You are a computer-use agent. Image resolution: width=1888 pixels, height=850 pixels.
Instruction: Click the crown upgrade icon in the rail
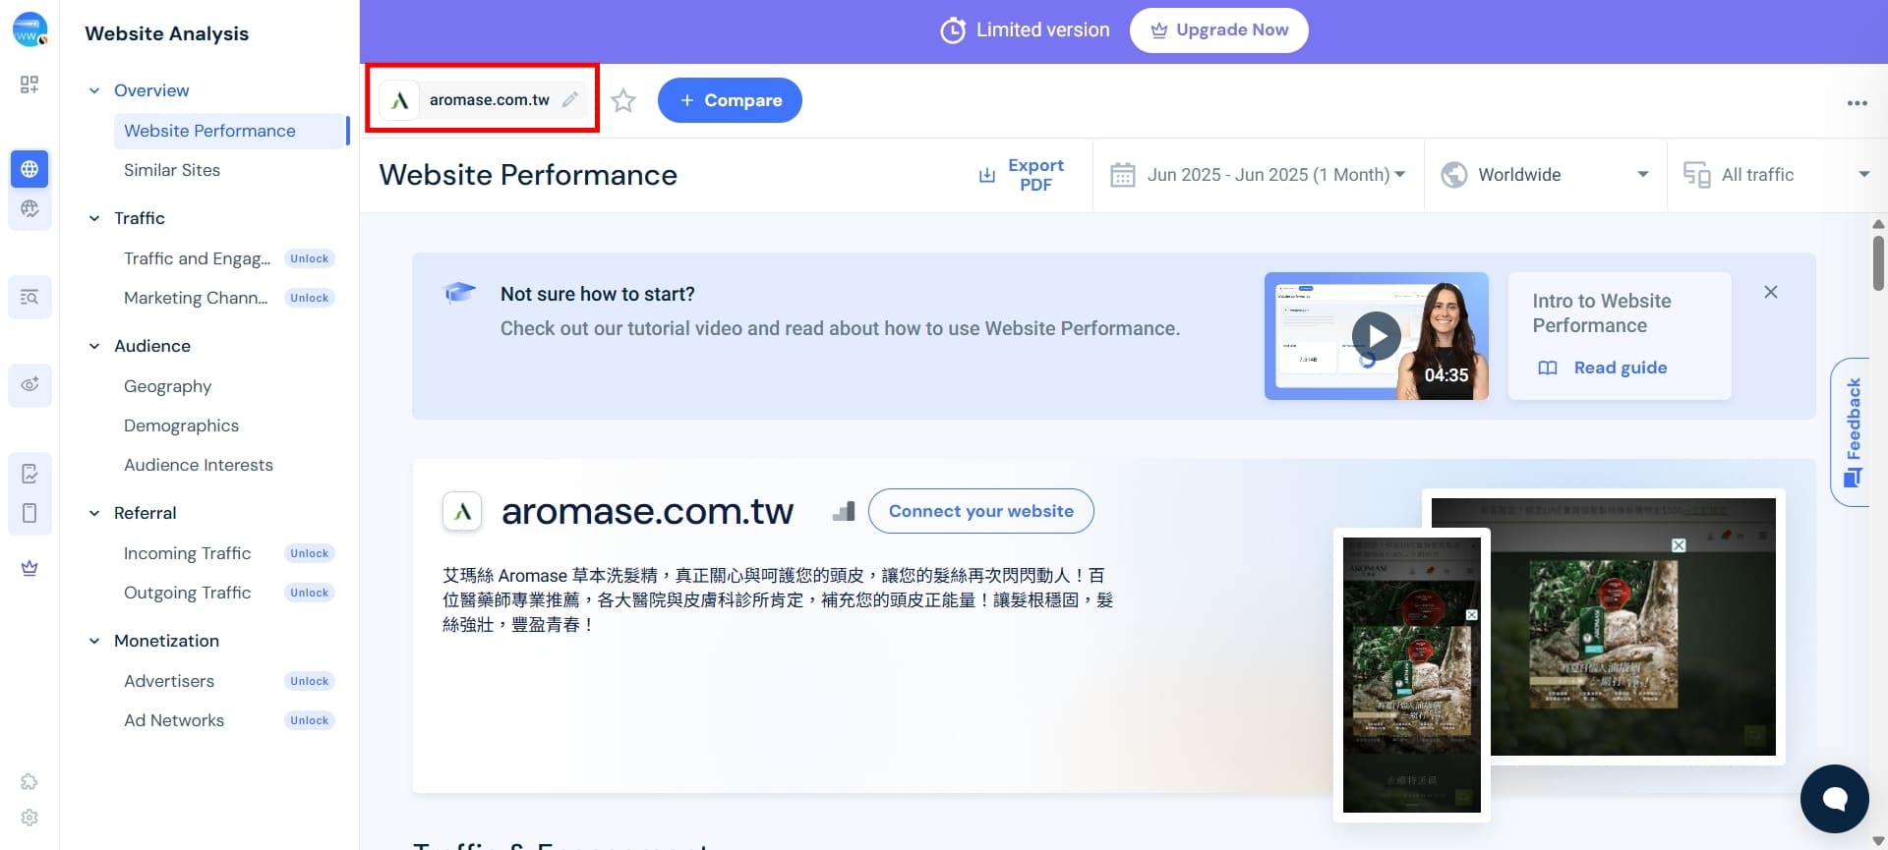click(29, 568)
